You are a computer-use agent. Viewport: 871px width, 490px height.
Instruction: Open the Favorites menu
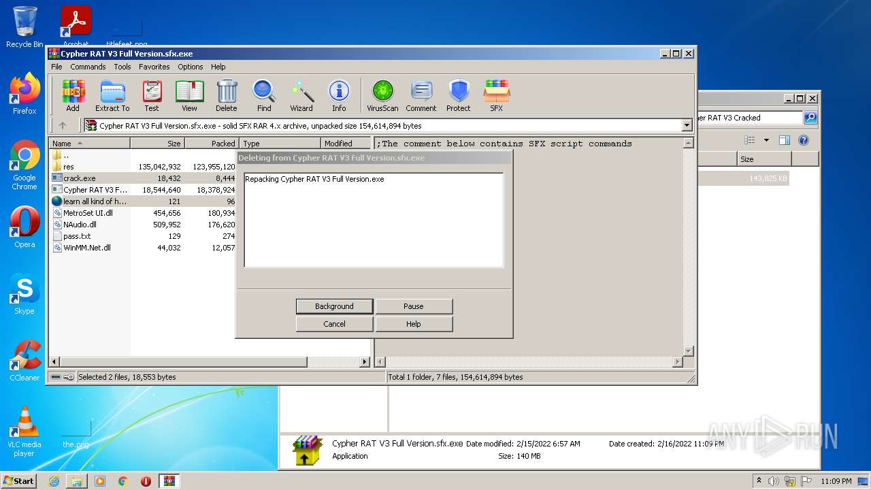[x=154, y=67]
